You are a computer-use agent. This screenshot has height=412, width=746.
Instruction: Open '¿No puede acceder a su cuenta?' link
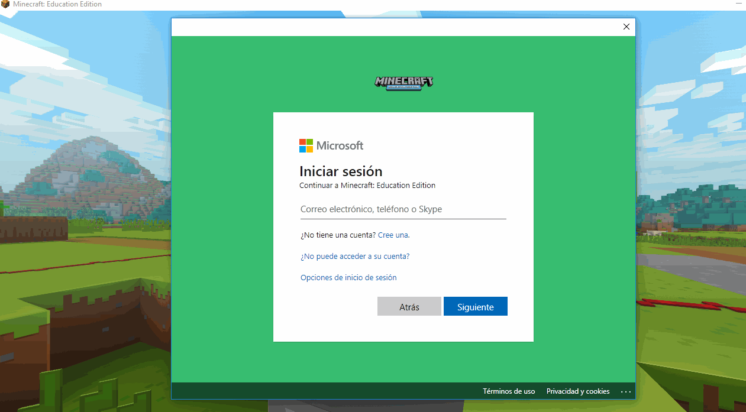click(355, 257)
